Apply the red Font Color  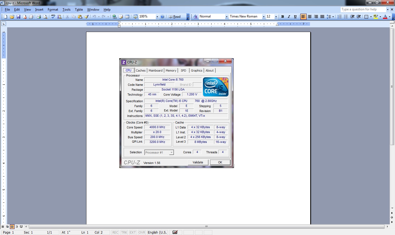385,17
